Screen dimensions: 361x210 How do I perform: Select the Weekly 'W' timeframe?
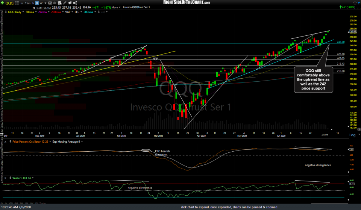coord(41,3)
